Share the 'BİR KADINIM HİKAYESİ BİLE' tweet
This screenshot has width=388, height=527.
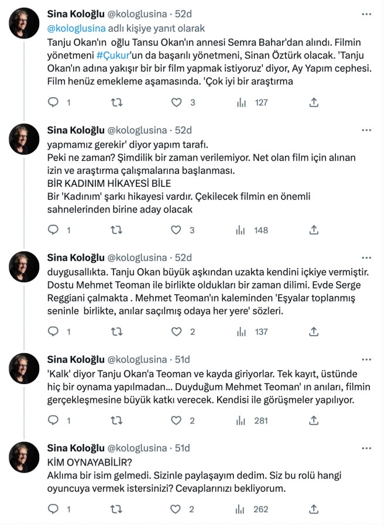[314, 230]
